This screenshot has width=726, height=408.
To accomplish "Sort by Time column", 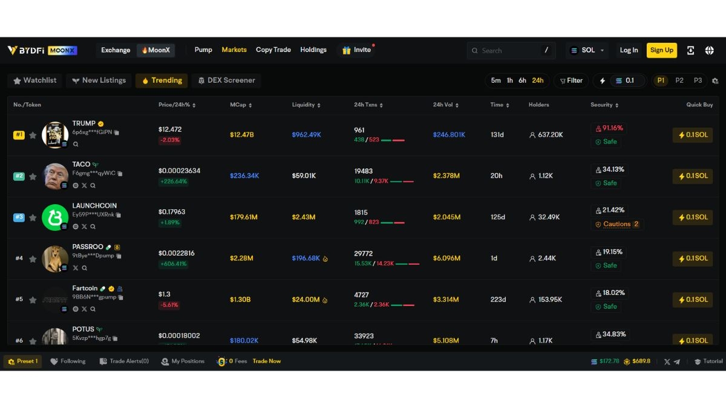I will coord(500,105).
